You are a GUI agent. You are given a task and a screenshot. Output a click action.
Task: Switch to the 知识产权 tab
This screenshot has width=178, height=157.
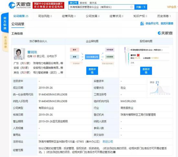pos(140,16)
